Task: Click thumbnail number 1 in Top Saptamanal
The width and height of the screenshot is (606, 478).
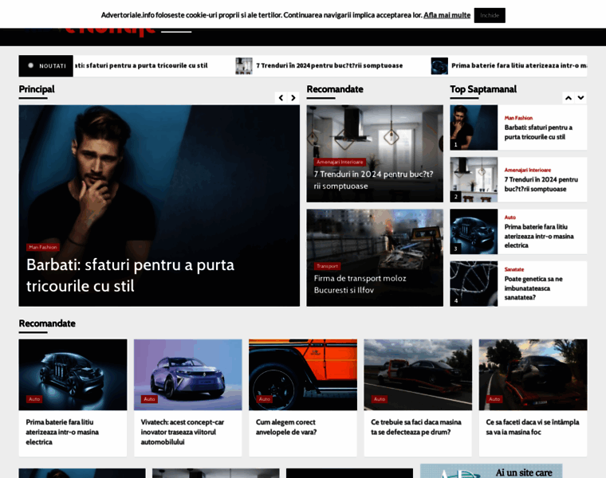Action: coord(474,127)
